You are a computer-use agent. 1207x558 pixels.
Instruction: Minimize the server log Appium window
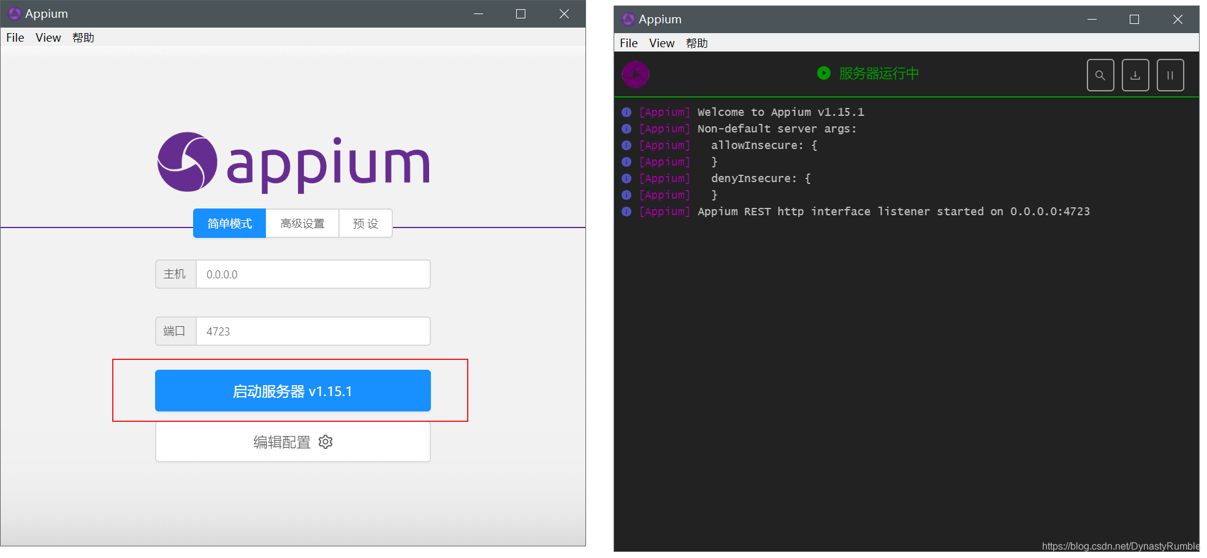point(1092,19)
